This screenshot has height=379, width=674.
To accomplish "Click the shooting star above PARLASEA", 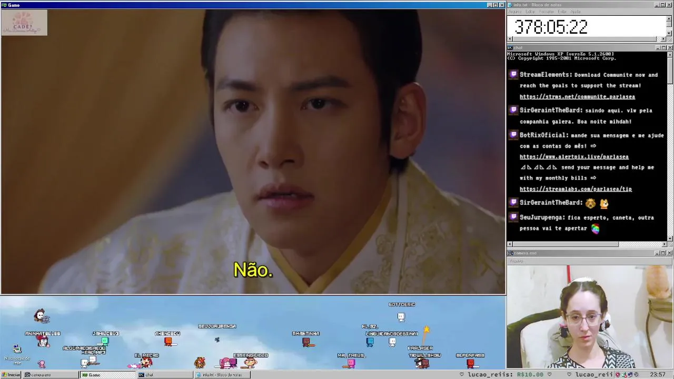I will tap(426, 330).
